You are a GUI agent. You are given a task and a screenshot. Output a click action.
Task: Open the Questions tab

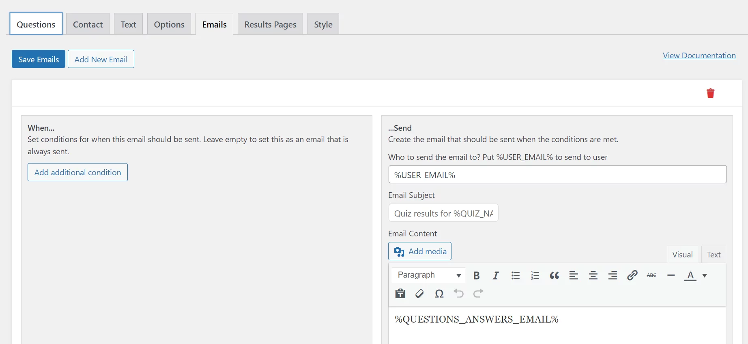36,24
